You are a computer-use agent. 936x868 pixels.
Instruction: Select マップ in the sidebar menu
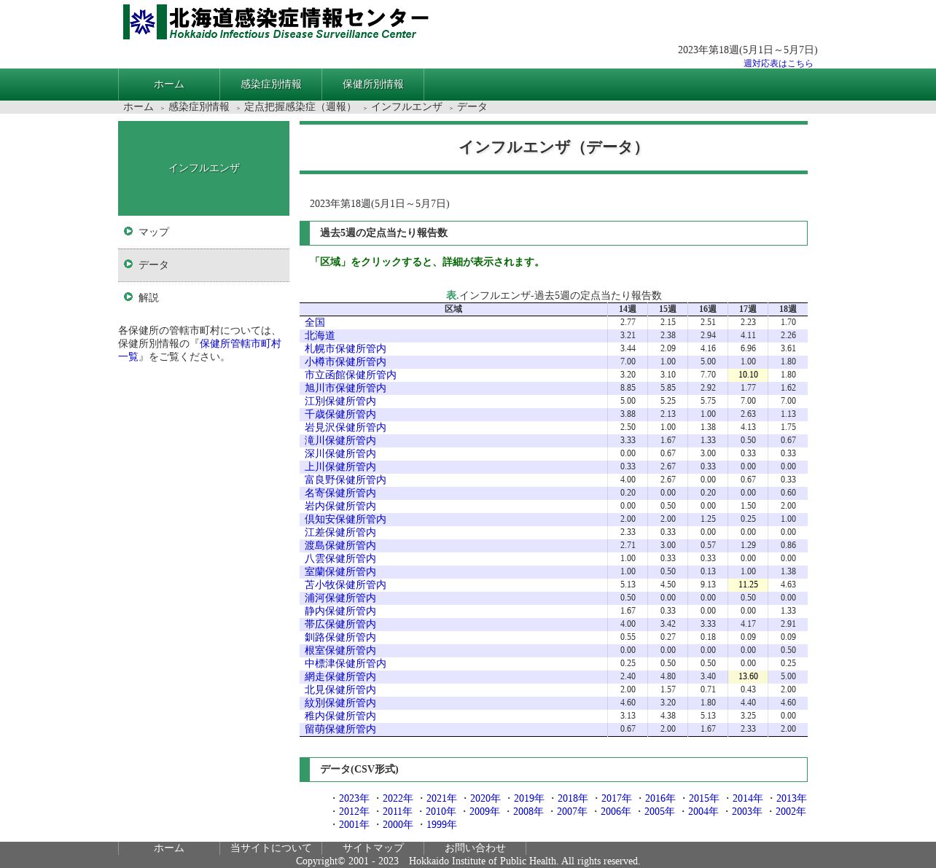click(203, 232)
